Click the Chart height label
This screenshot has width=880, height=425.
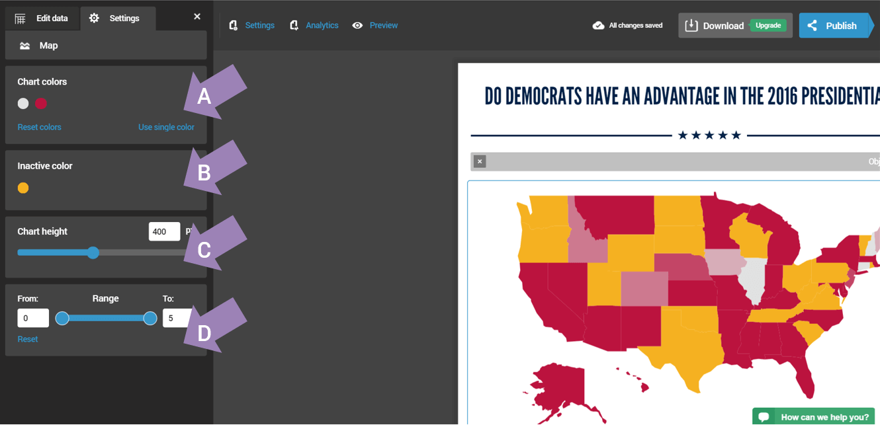pos(42,231)
